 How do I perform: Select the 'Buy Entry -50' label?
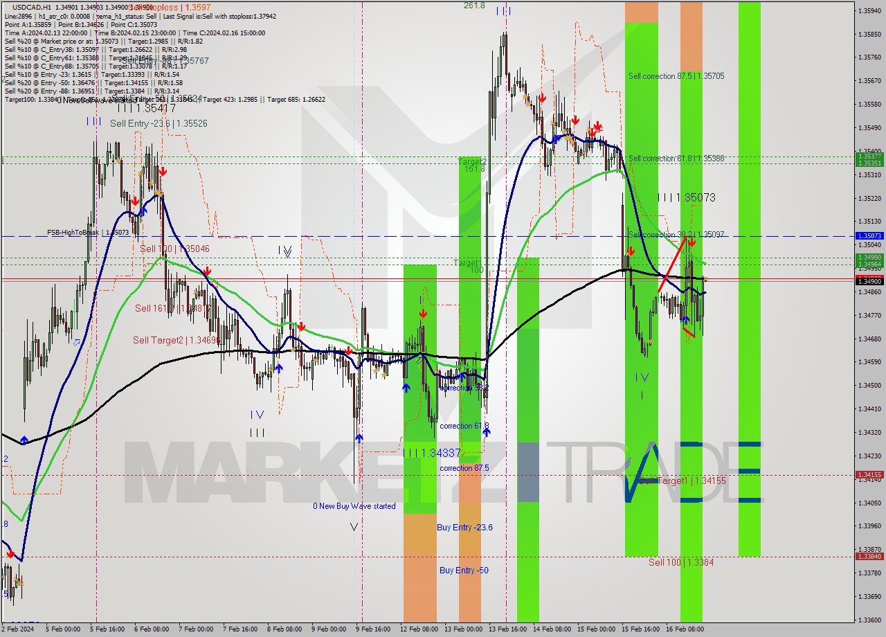(464, 571)
